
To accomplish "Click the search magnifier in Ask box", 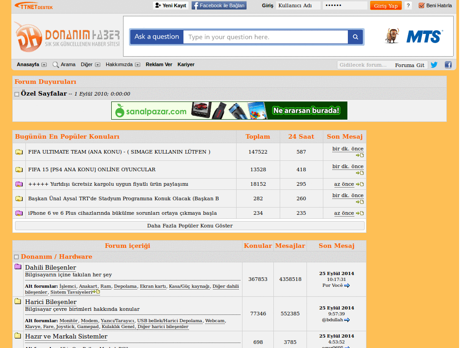I will tap(355, 37).
